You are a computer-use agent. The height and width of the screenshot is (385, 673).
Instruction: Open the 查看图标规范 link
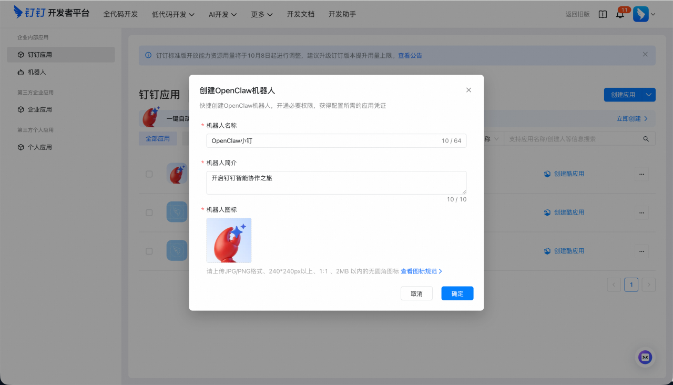pyautogui.click(x=422, y=271)
